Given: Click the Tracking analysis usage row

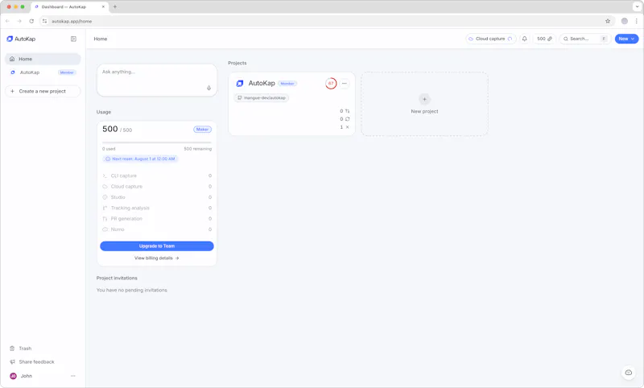Looking at the screenshot, I should tap(157, 208).
